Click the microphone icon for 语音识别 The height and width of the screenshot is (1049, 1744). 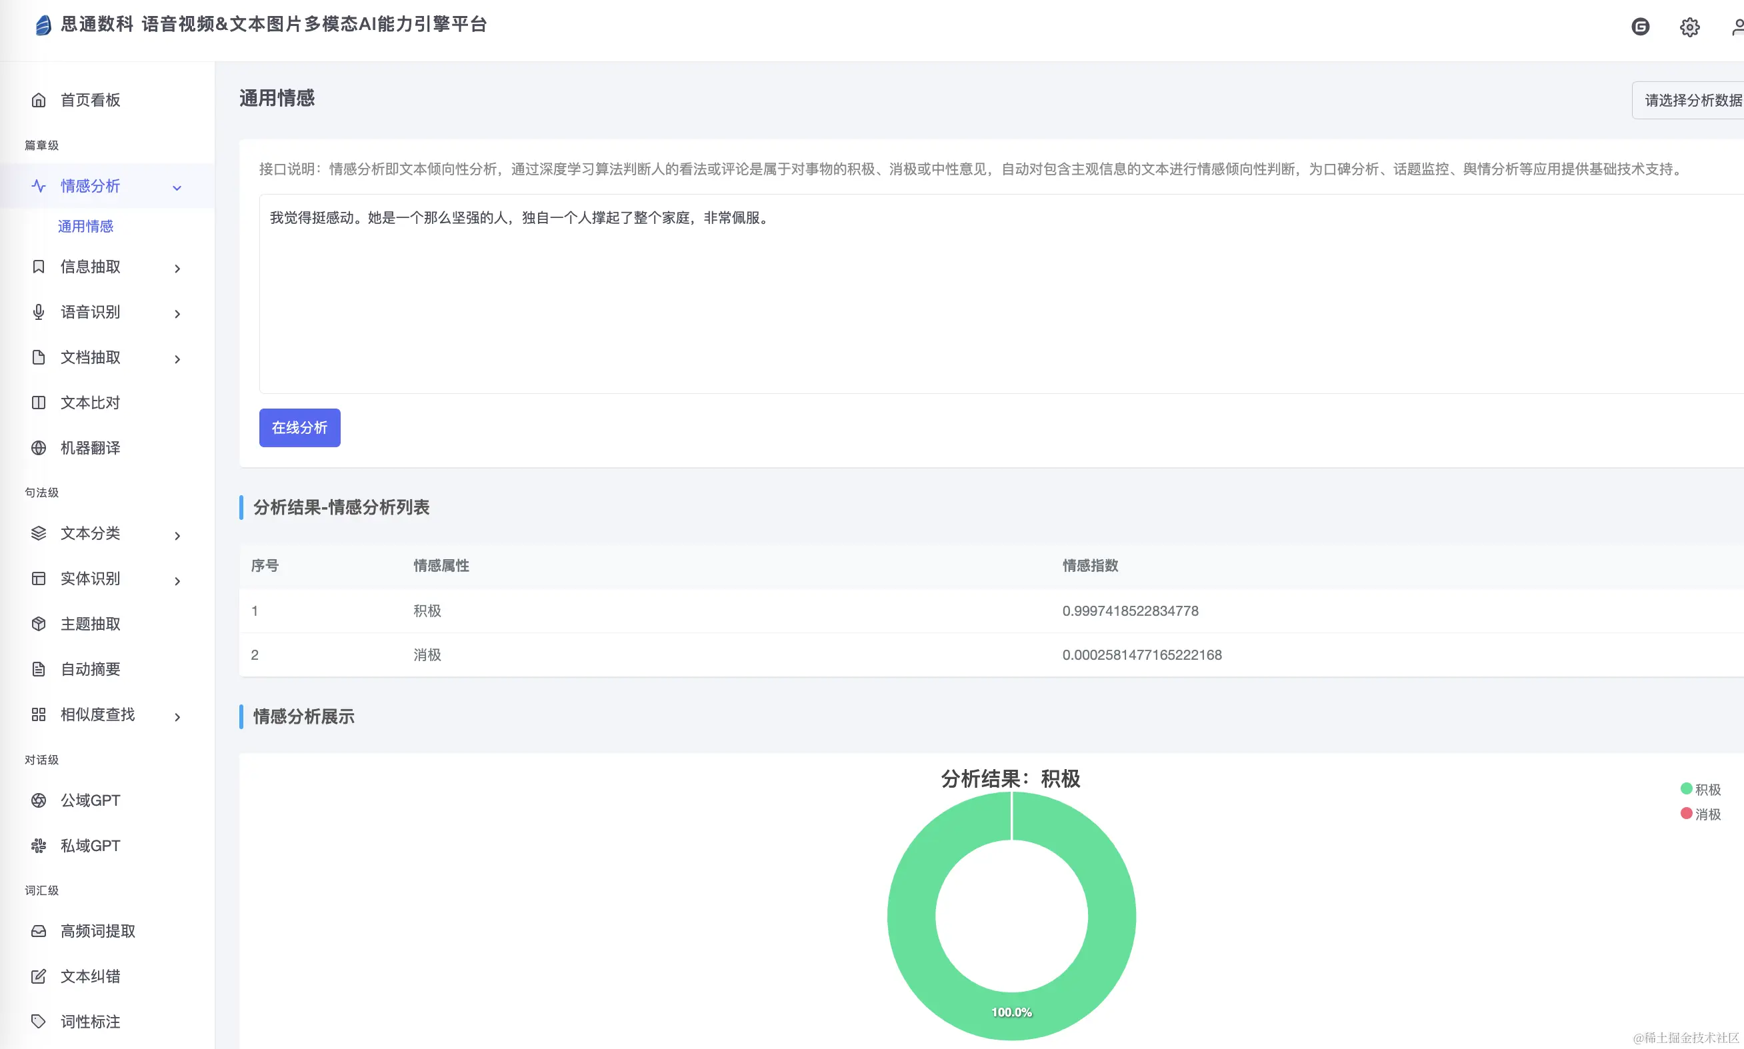(39, 313)
